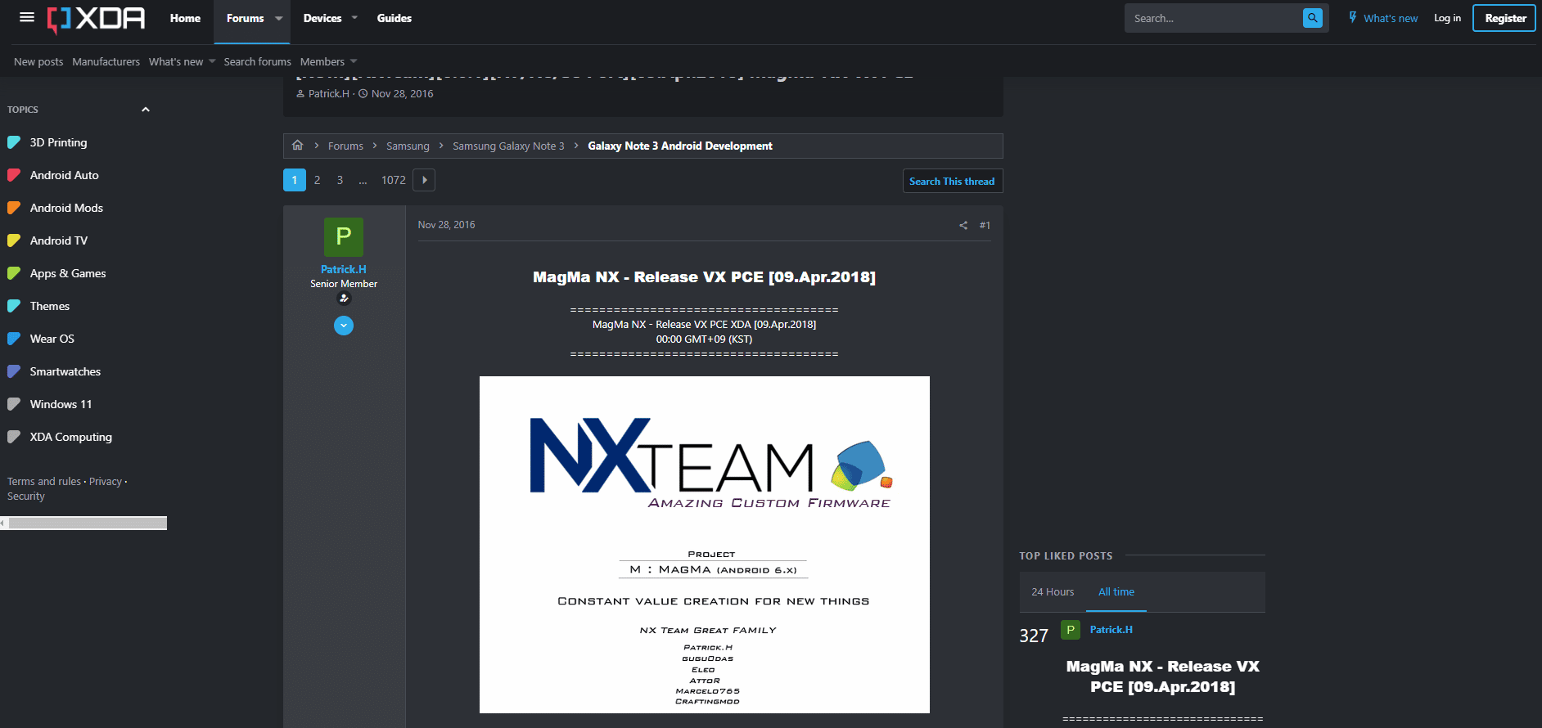
Task: Click the Wear OS topic tag icon
Action: pyautogui.click(x=14, y=339)
